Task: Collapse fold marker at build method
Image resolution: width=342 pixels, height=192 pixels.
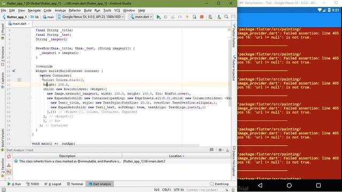Action: point(31,71)
